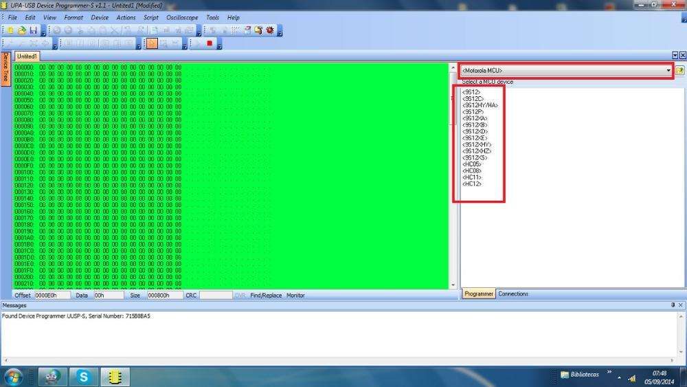Select <HC12> device family

(x=471, y=184)
